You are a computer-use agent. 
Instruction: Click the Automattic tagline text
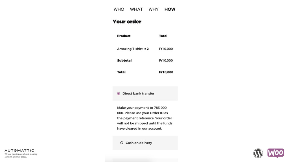(21, 155)
